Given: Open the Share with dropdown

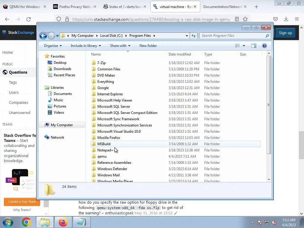Looking at the screenshot, I should pos(120,46).
